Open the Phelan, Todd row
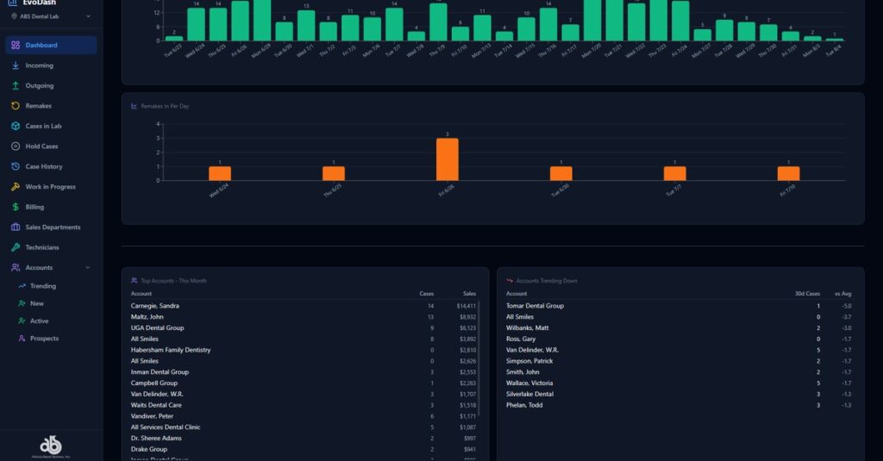 679,405
